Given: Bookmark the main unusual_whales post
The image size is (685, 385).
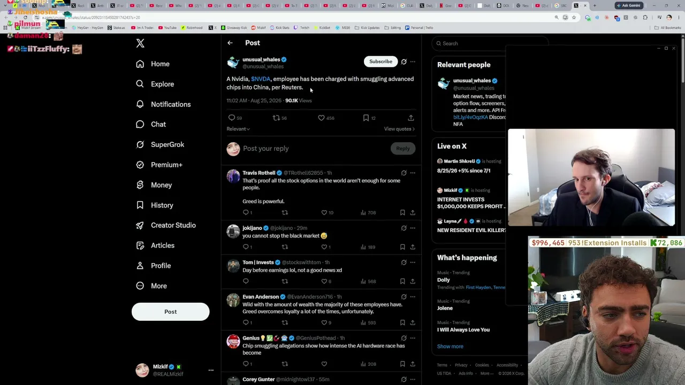Looking at the screenshot, I should click(366, 118).
